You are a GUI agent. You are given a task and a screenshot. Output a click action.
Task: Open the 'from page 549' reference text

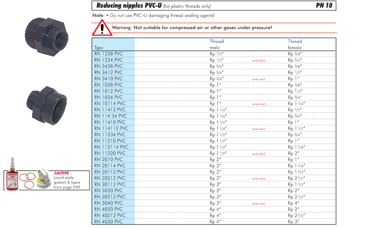[68, 186]
